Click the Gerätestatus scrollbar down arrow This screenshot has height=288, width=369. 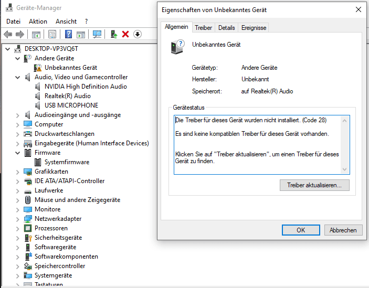[344, 169]
